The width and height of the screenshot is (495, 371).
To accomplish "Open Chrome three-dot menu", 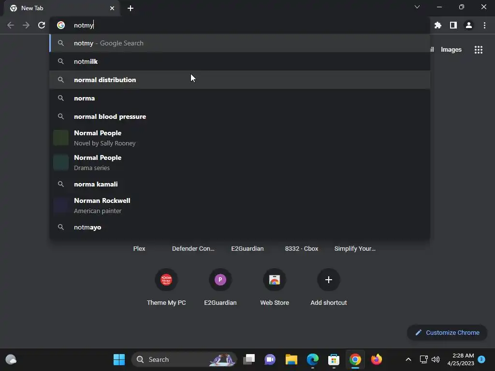I will (x=484, y=25).
